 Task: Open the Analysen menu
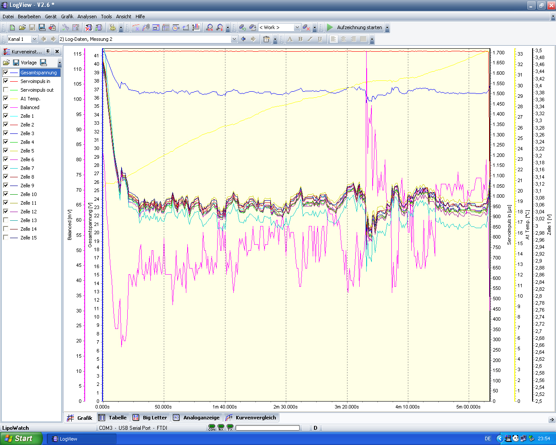[x=87, y=17]
